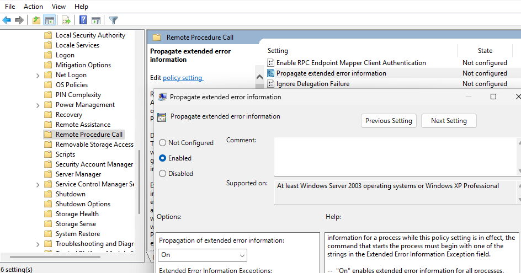Open the Action menu
521x273 pixels.
pos(33,6)
